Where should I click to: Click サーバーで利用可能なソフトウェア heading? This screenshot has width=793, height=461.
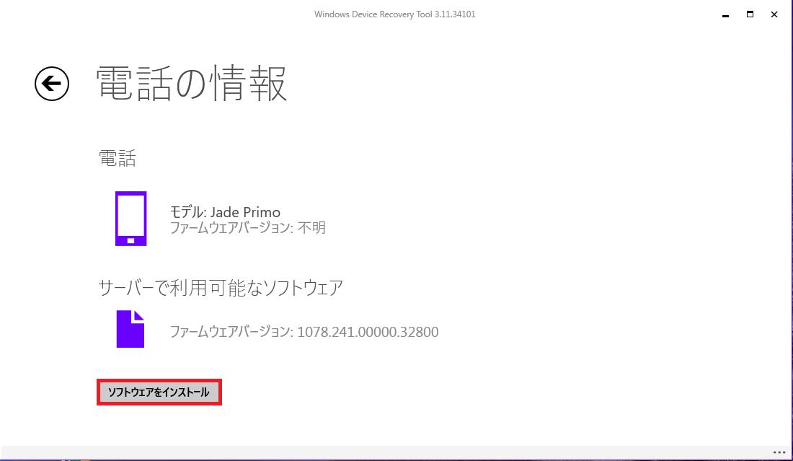click(221, 287)
